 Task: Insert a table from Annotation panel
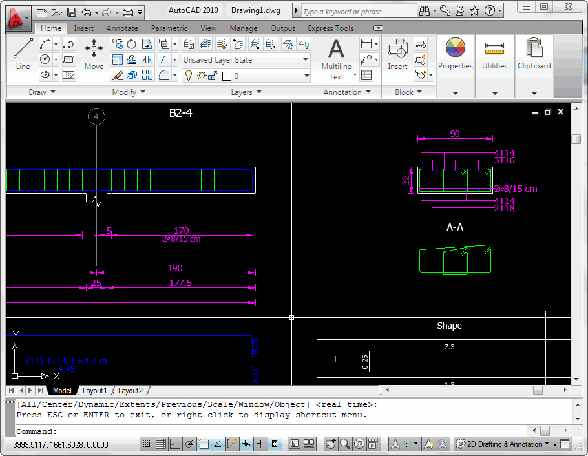coord(366,75)
